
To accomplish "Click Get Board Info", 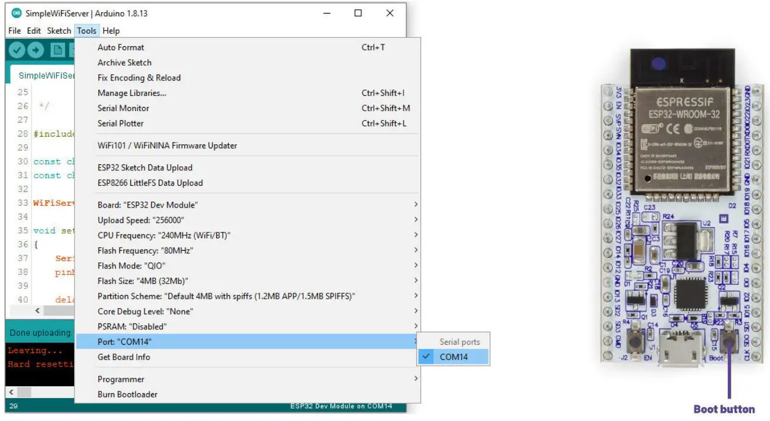I will coord(124,357).
